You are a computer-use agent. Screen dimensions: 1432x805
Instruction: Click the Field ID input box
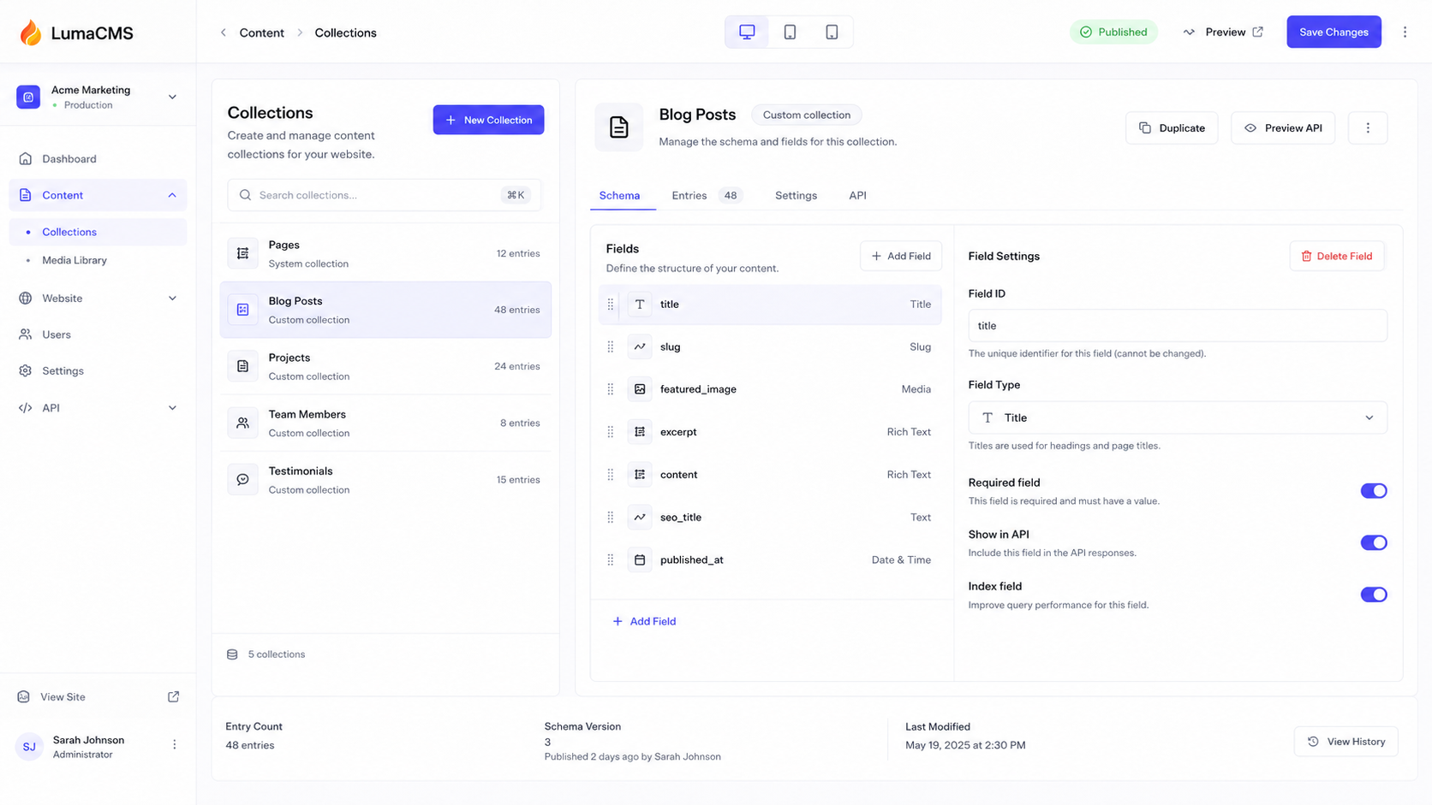click(x=1178, y=326)
